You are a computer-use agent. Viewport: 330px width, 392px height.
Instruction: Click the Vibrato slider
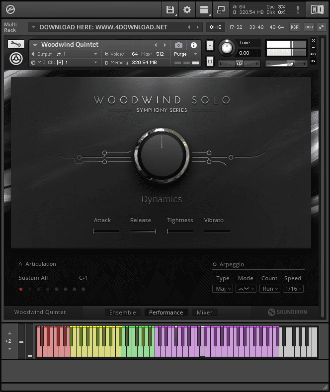click(x=217, y=231)
